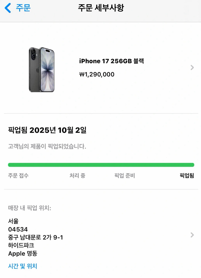Tap the blue back chevron icon
The image size is (201, 278).
[x=8, y=8]
